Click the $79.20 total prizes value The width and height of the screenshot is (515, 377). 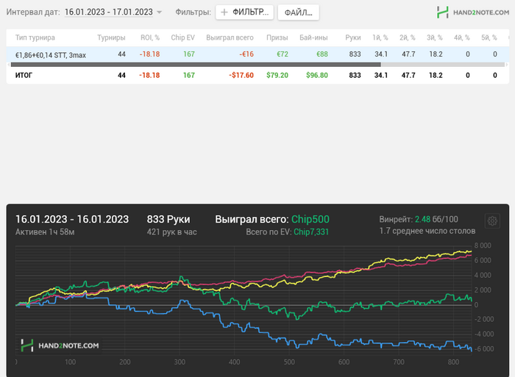(277, 76)
